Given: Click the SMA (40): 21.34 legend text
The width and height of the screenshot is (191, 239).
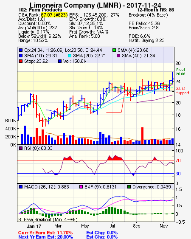Looking at the screenshot, I should coord(138,56).
